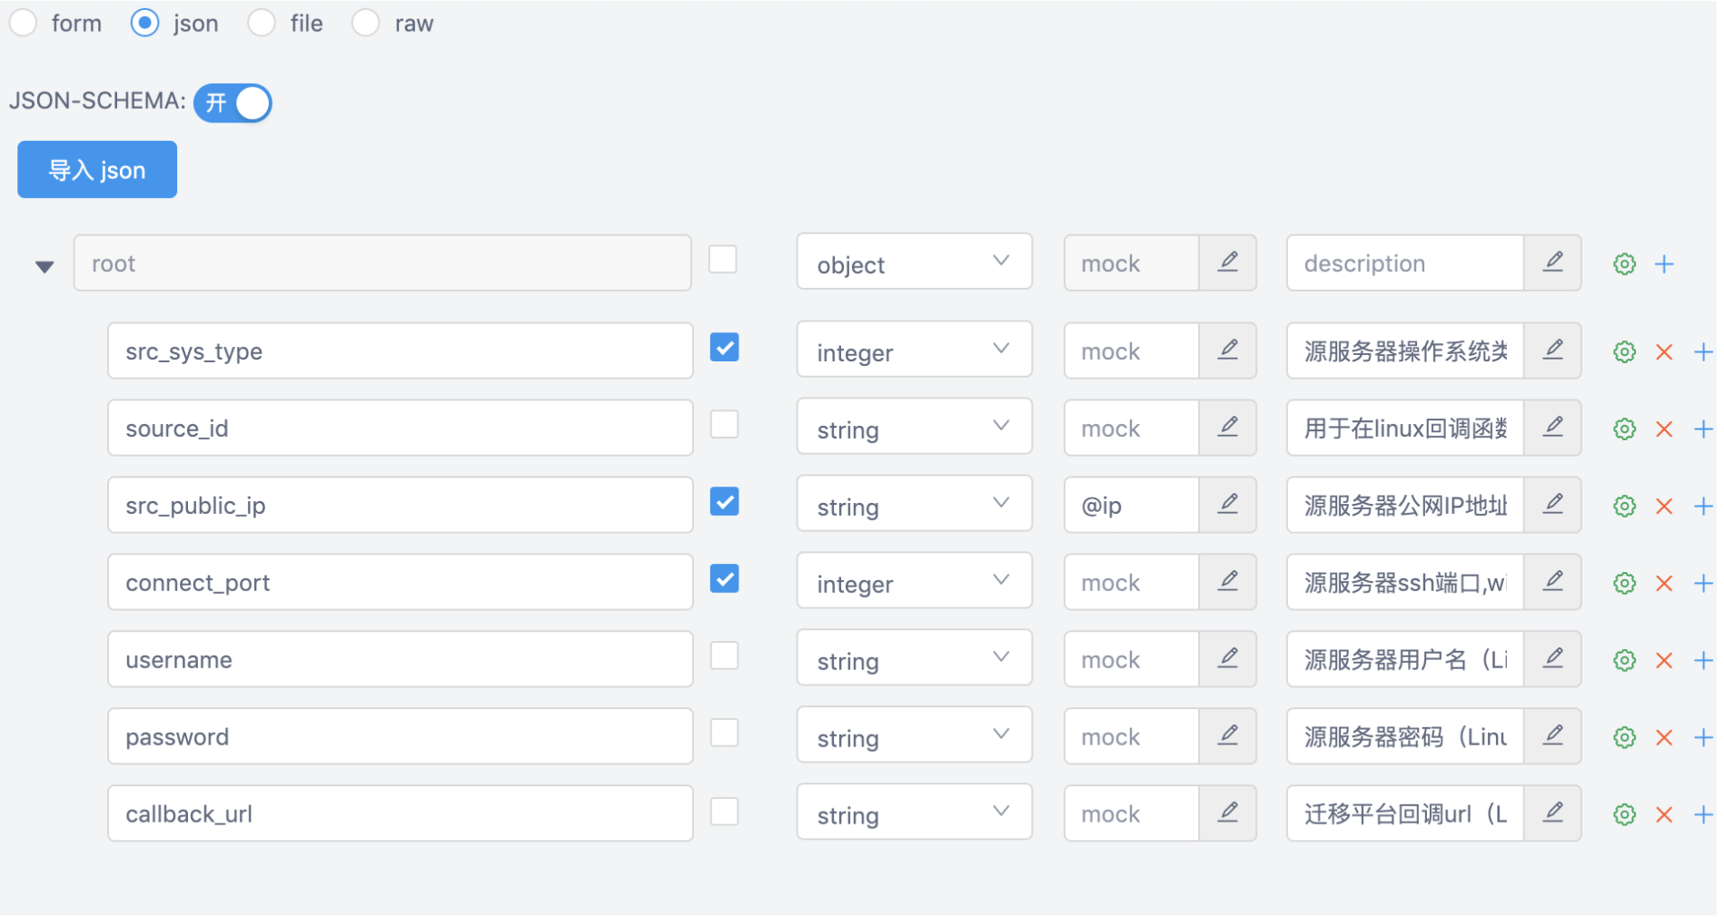Add sibling node after src_public_ip
Screen dimensions: 1724x917
point(1703,506)
